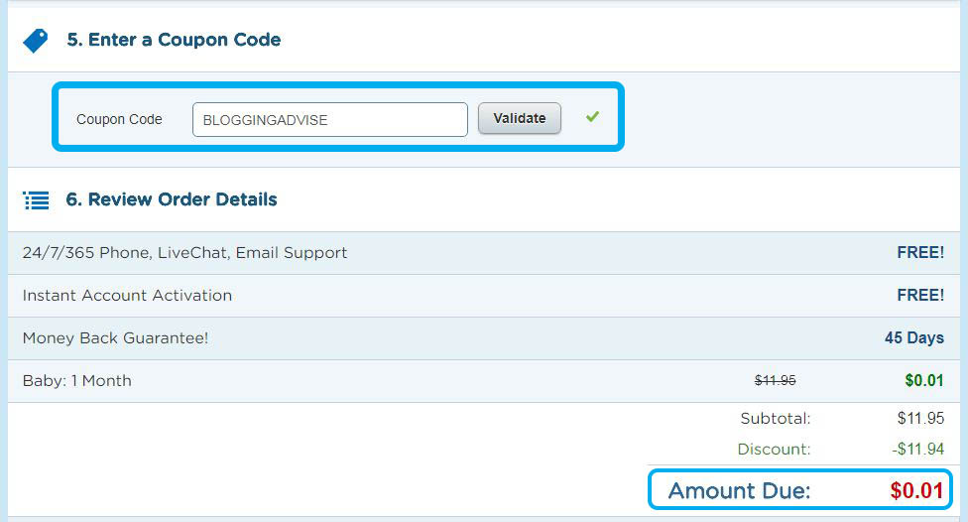Click the Coupon Code label
Viewport: 968px width, 522px height.
coord(119,119)
